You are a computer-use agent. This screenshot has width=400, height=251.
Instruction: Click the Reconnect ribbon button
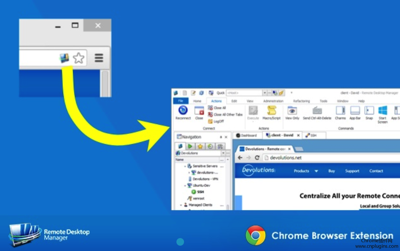pos(183,113)
